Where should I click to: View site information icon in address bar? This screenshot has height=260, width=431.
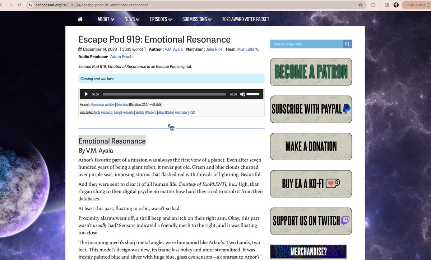pos(31,5)
